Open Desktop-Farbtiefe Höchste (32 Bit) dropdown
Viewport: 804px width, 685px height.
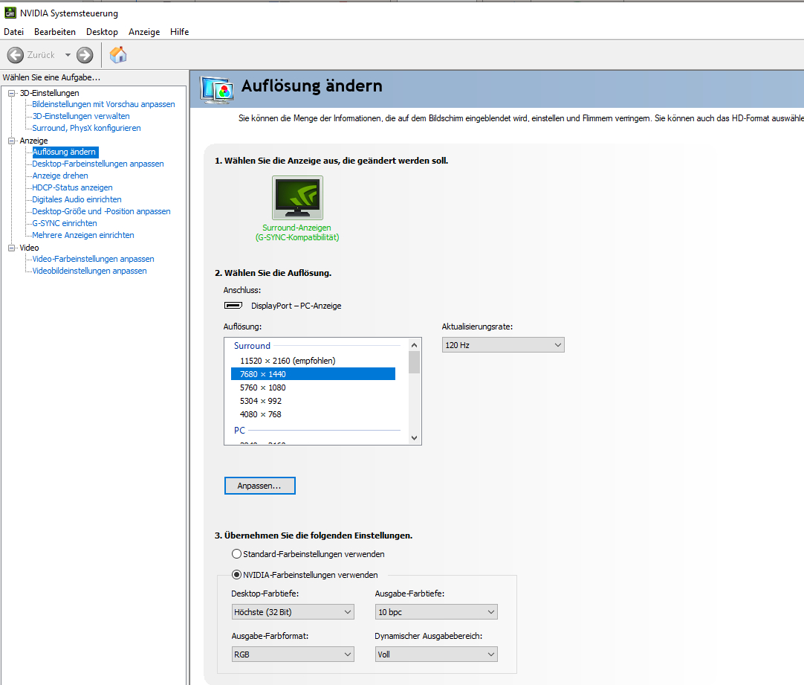pyautogui.click(x=293, y=611)
